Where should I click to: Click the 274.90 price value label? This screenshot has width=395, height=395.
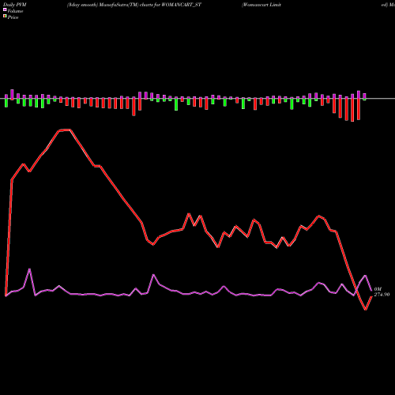(382, 295)
